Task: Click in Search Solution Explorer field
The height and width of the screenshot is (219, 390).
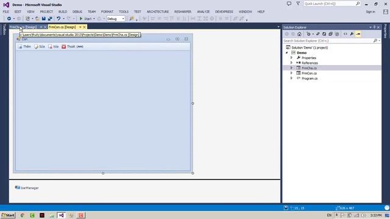Action: pyautogui.click(x=328, y=41)
